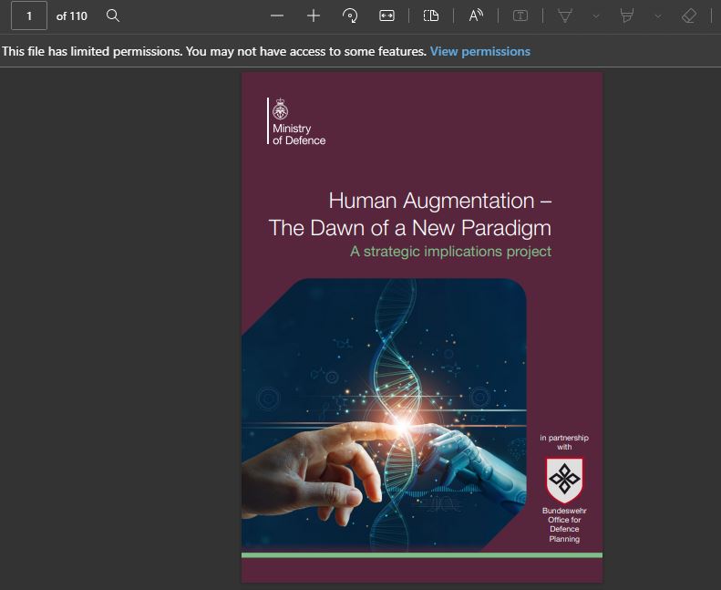The image size is (721, 590).
Task: Click the 'in partnership with' text
Action: [x=564, y=442]
